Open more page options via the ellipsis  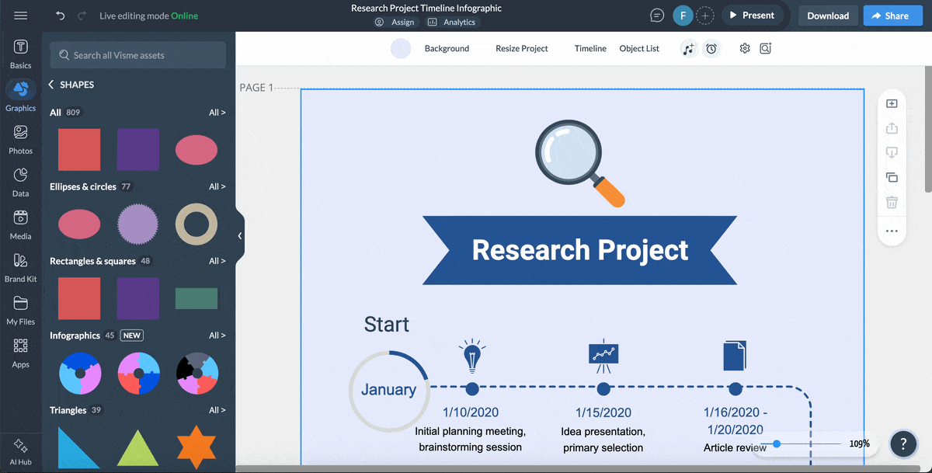click(x=892, y=231)
